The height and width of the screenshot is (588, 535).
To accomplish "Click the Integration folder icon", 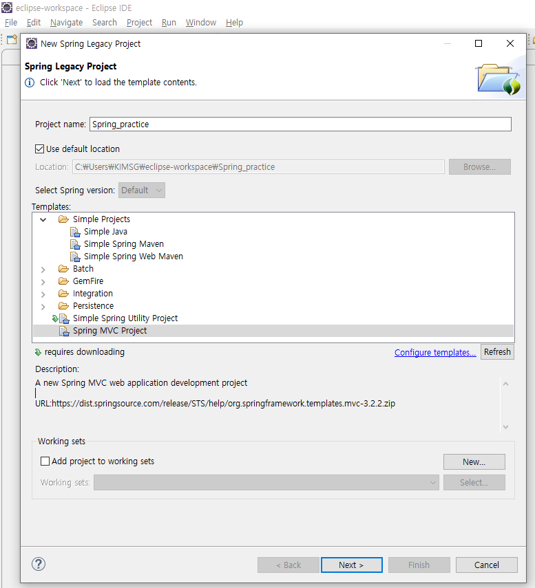I will [63, 293].
